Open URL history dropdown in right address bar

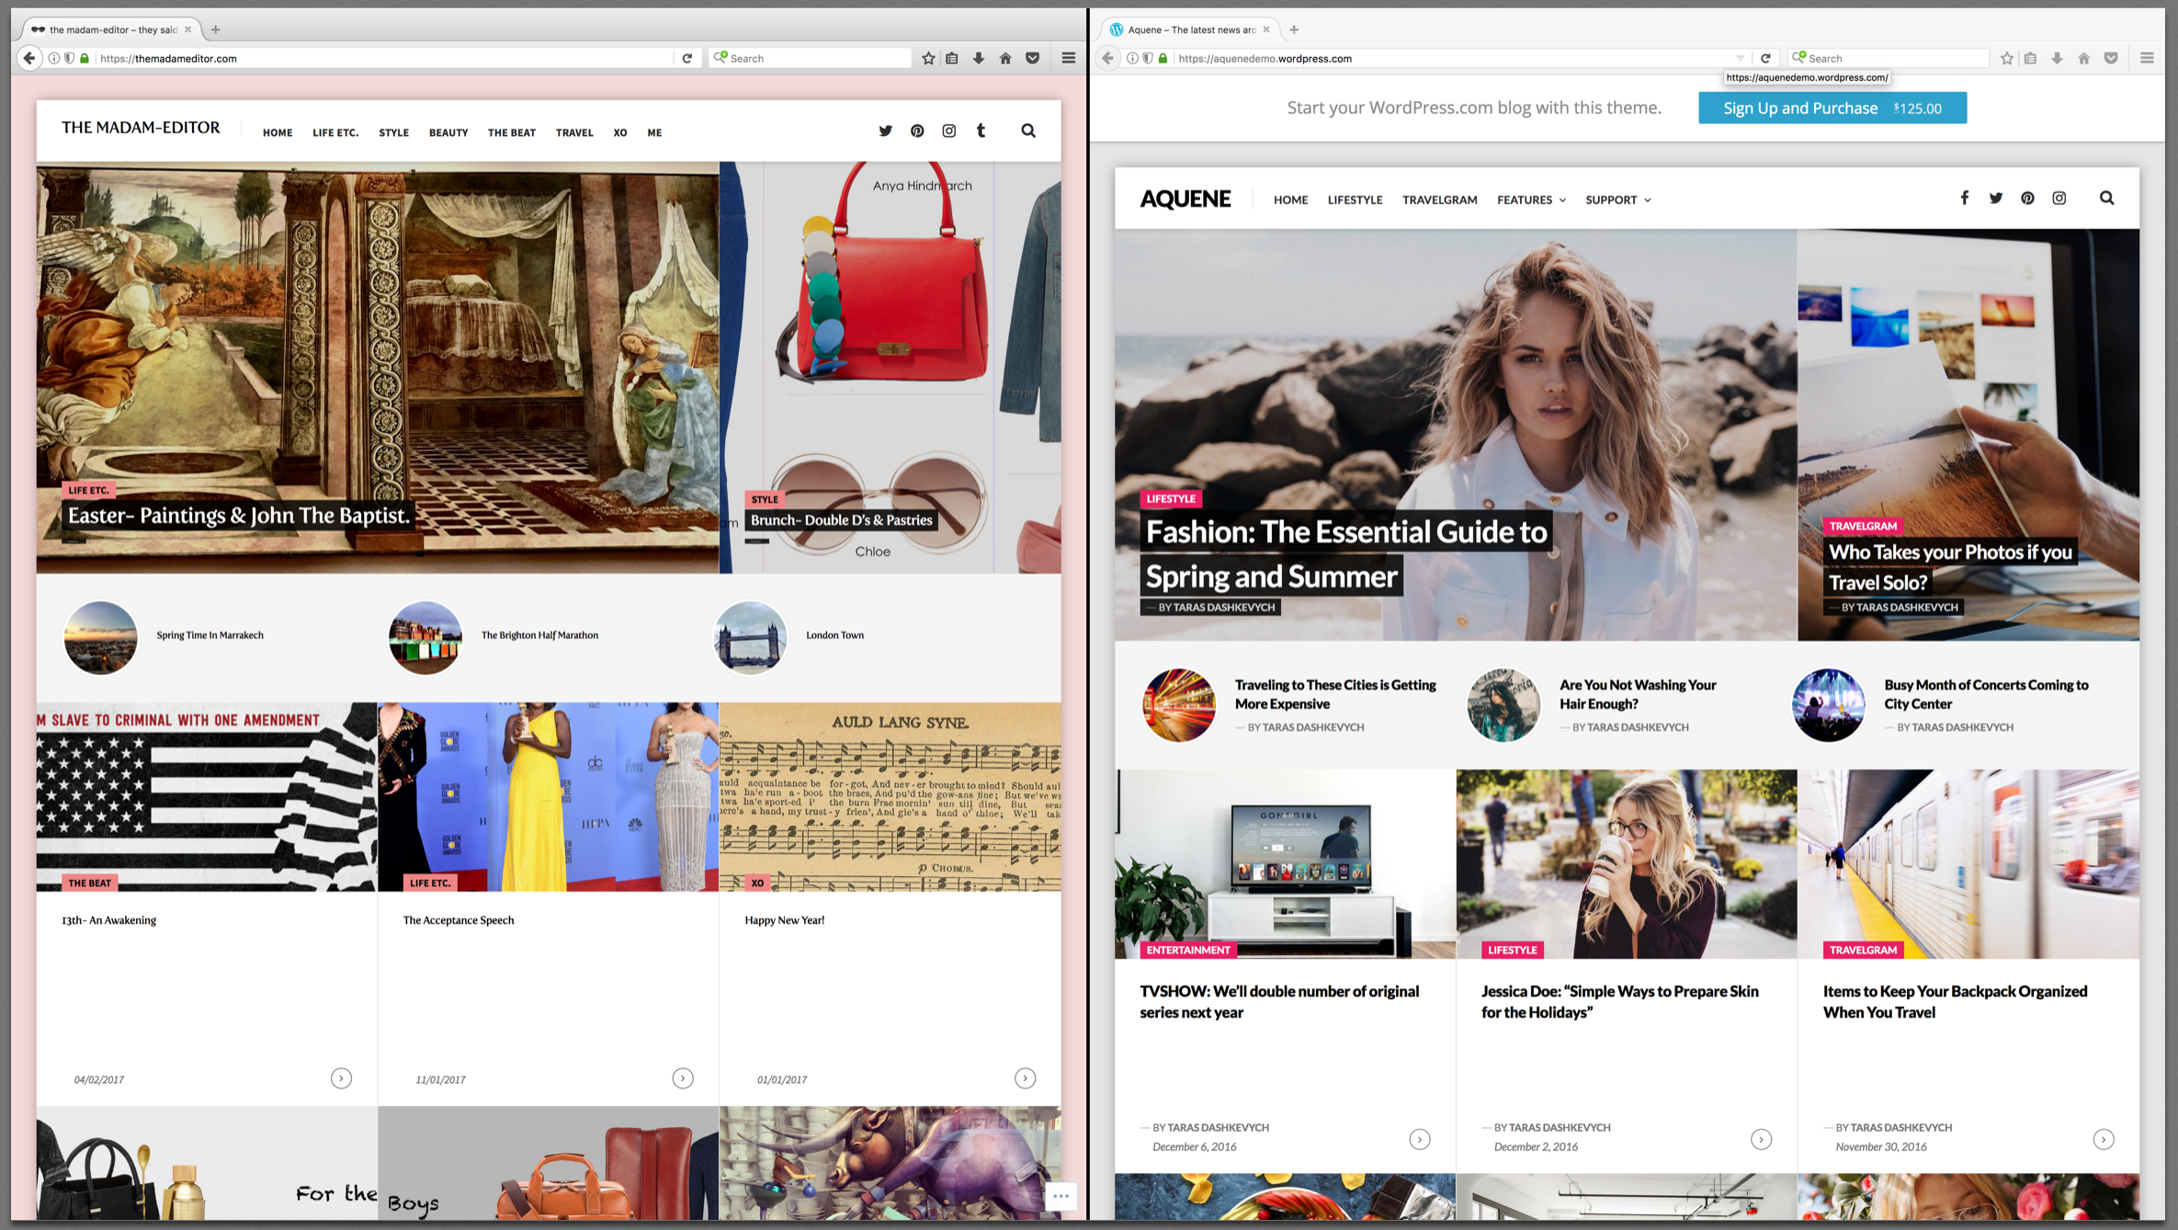(x=1740, y=58)
